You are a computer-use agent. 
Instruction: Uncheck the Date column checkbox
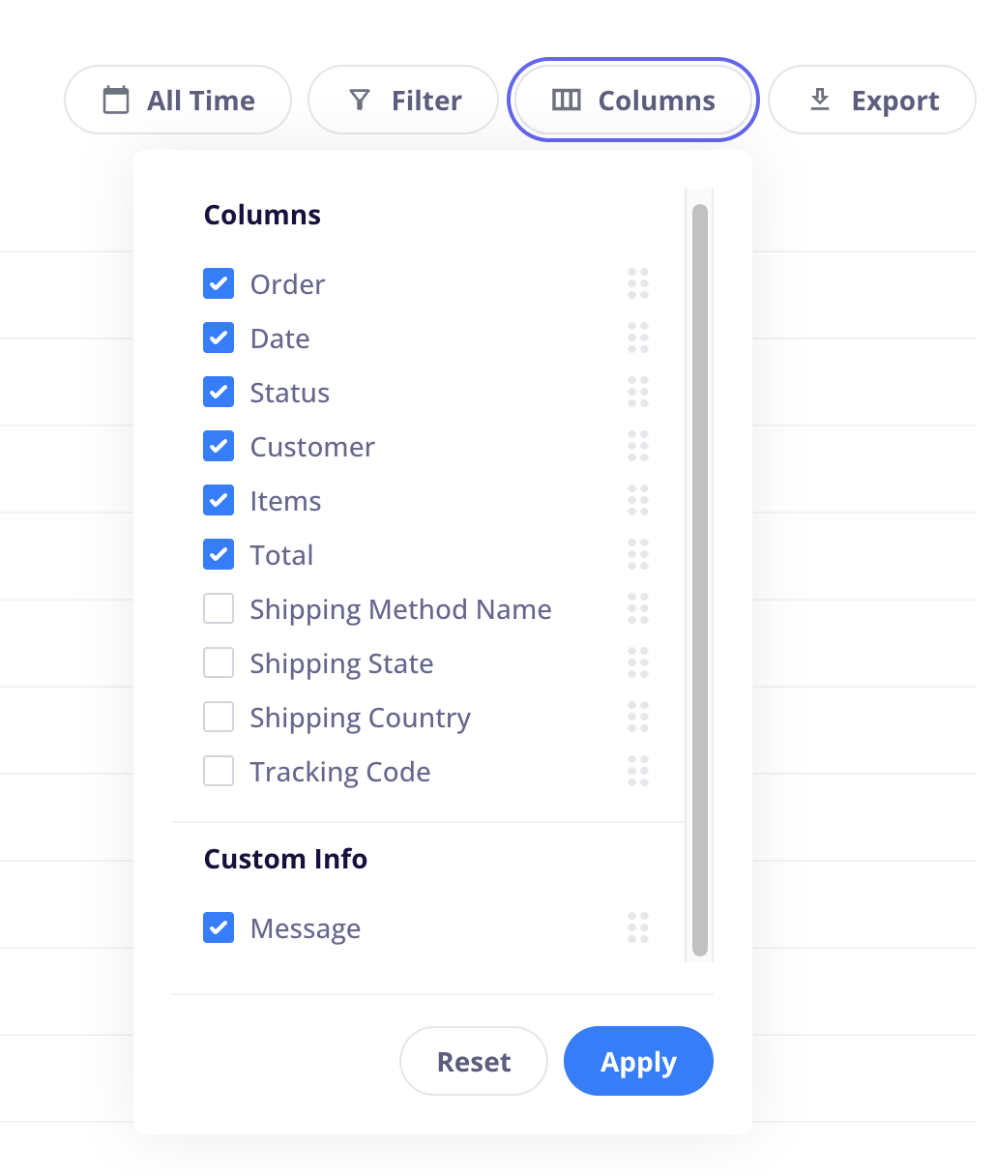[219, 338]
